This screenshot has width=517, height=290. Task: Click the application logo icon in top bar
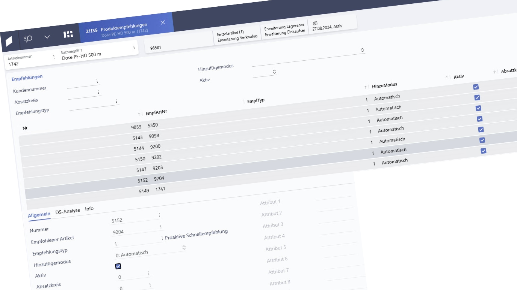[9, 42]
